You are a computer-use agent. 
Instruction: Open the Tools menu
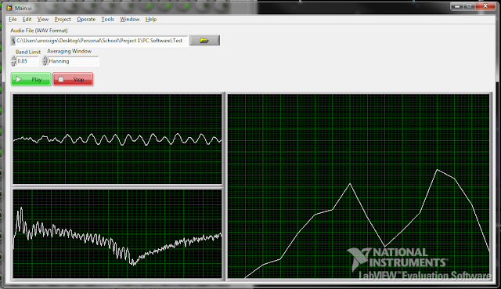(x=108, y=19)
